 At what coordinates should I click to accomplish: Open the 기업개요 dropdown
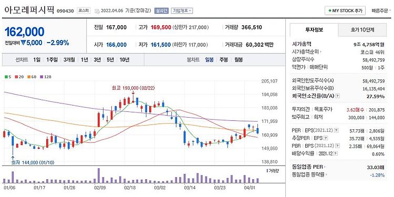pyautogui.click(x=182, y=11)
